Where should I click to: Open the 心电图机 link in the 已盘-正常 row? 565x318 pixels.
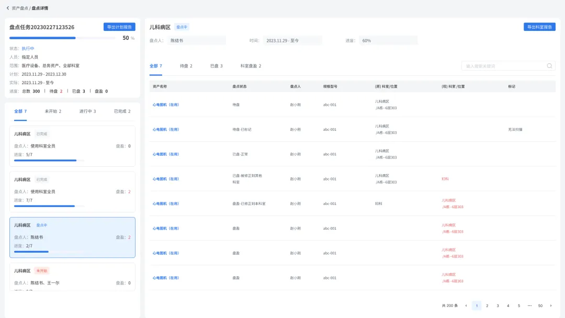tap(166, 154)
